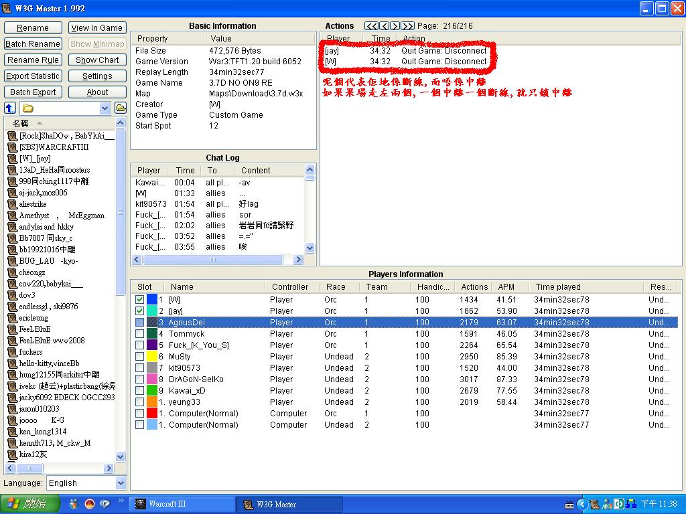Uncheck the checkbox for player [jay]

click(x=139, y=311)
